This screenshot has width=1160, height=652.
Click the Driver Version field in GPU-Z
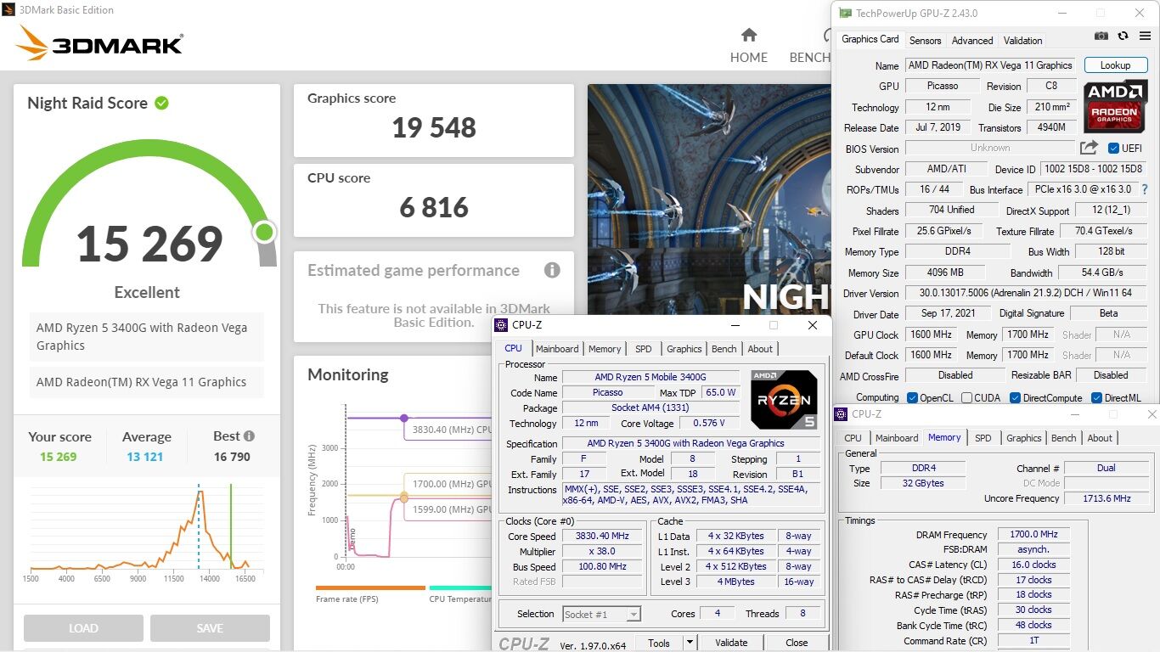1024,294
